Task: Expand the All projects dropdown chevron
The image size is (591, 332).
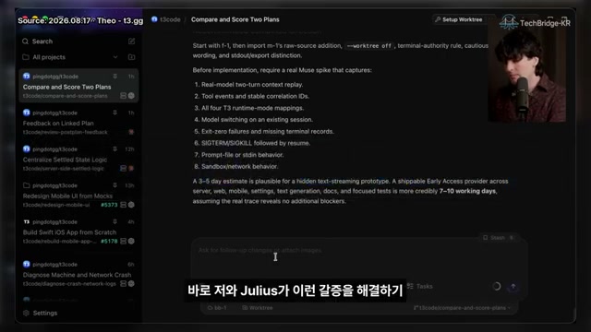Action: click(115, 57)
